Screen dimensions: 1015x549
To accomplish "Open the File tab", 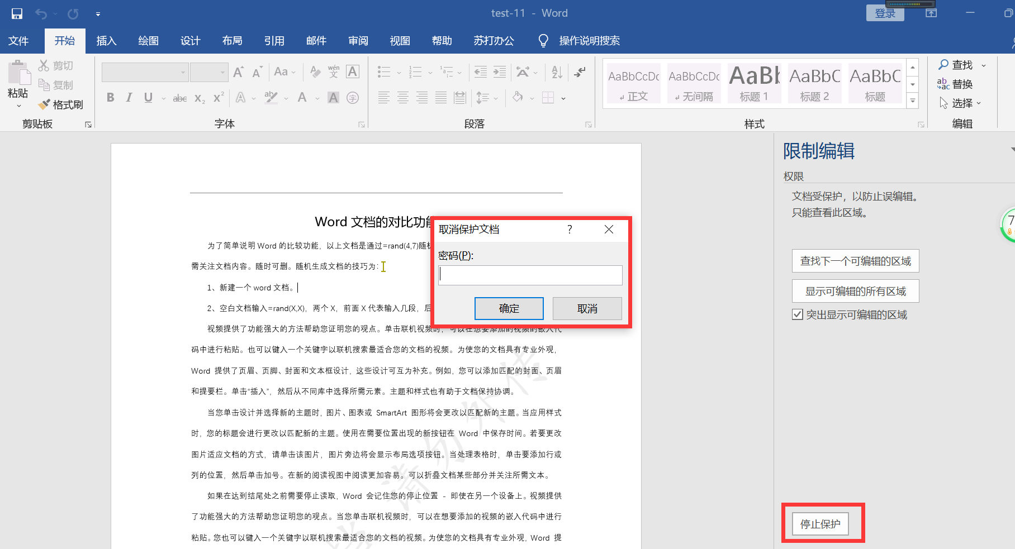I will 18,41.
